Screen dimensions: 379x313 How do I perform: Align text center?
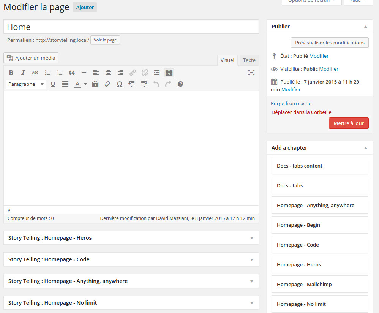pos(108,73)
